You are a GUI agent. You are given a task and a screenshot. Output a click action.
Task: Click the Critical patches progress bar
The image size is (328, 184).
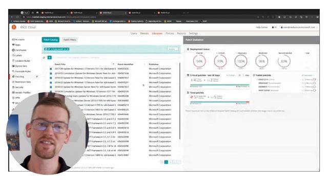click(x=220, y=85)
